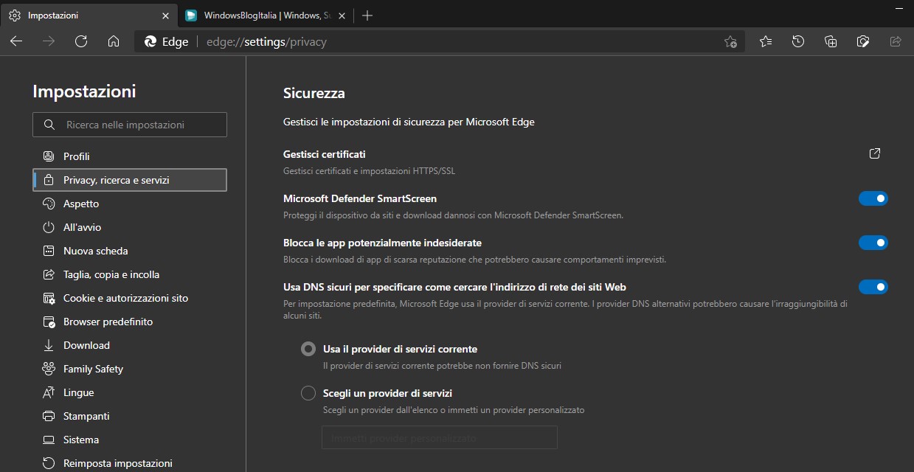
Task: Select Usa il provider di servizi corrente
Action: (x=308, y=349)
